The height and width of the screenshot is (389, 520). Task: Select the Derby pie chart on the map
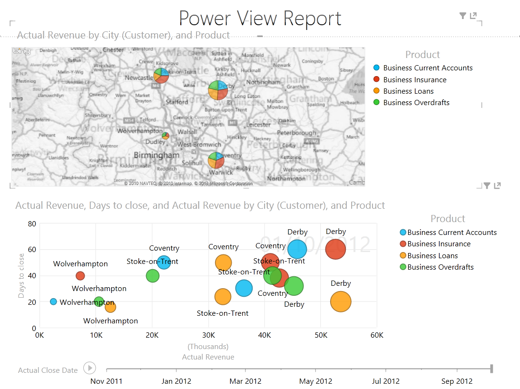tap(218, 90)
